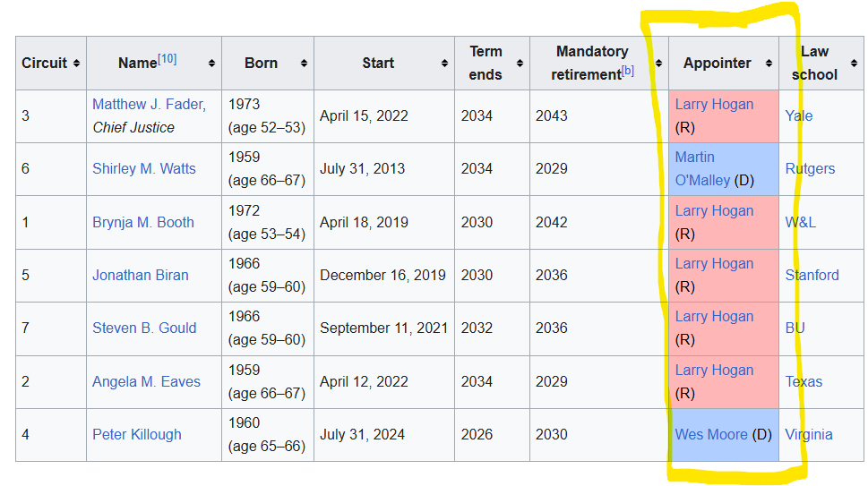This screenshot has height=486, width=868.
Task: Select birth year 1973 cell
Action: [x=267, y=116]
